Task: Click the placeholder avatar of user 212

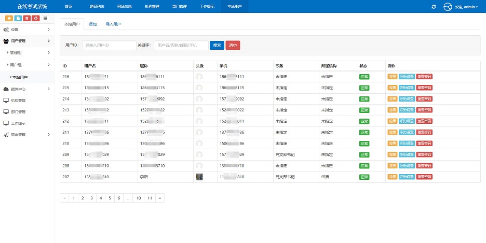Action: [x=199, y=121]
